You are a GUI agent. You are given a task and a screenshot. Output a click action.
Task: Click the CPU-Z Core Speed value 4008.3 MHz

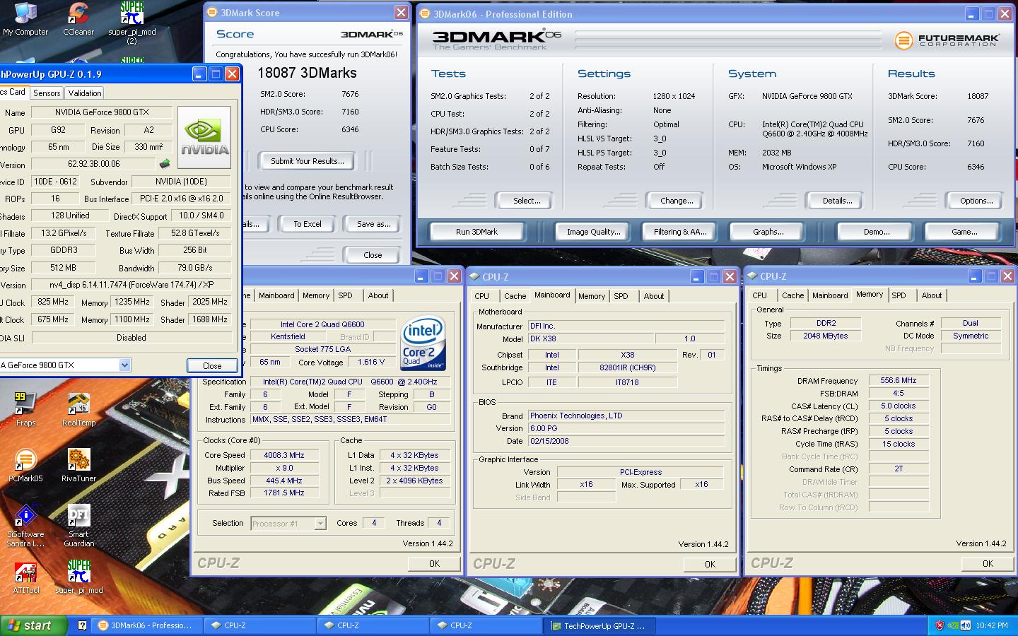coord(284,455)
